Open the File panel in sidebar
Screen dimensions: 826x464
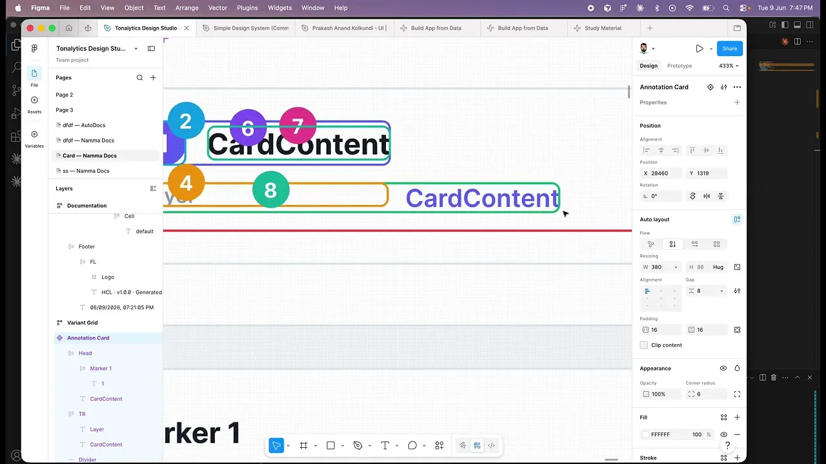[x=34, y=77]
